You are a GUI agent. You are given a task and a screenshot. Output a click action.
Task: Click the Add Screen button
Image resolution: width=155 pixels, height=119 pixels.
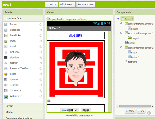tap(67, 5)
